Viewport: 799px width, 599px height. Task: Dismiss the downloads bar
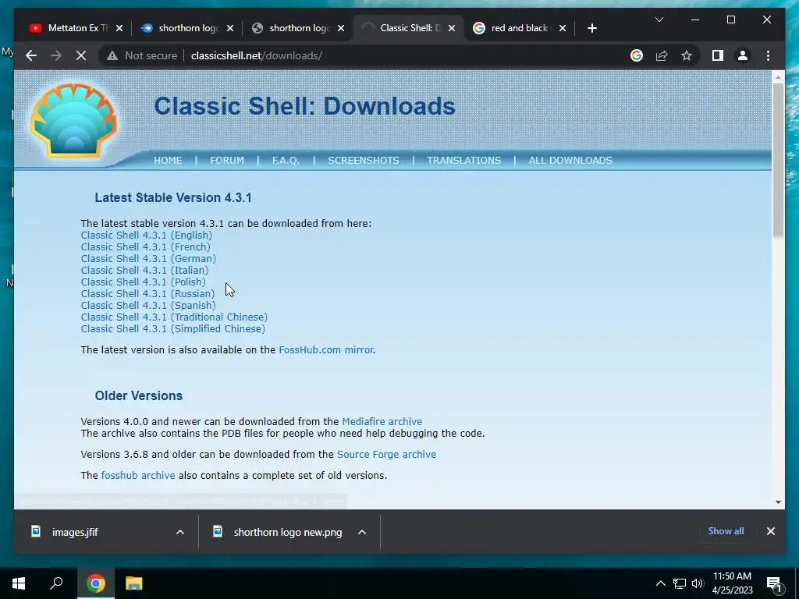click(770, 531)
